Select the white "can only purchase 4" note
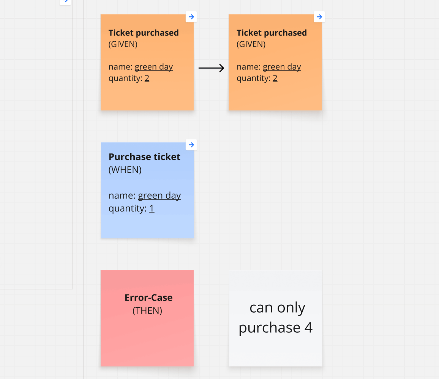 tap(276, 318)
